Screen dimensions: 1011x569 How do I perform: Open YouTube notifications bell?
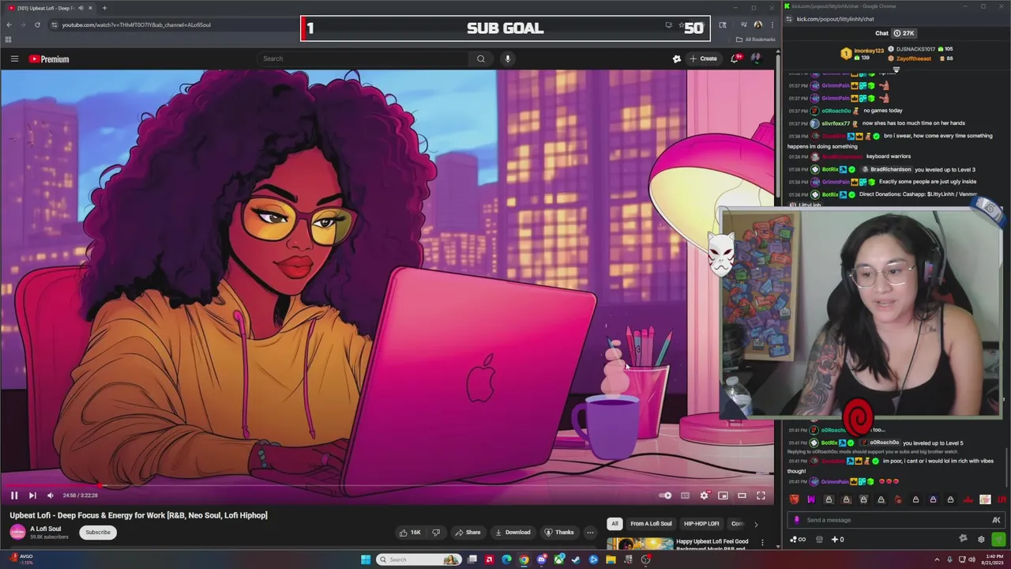pos(735,58)
